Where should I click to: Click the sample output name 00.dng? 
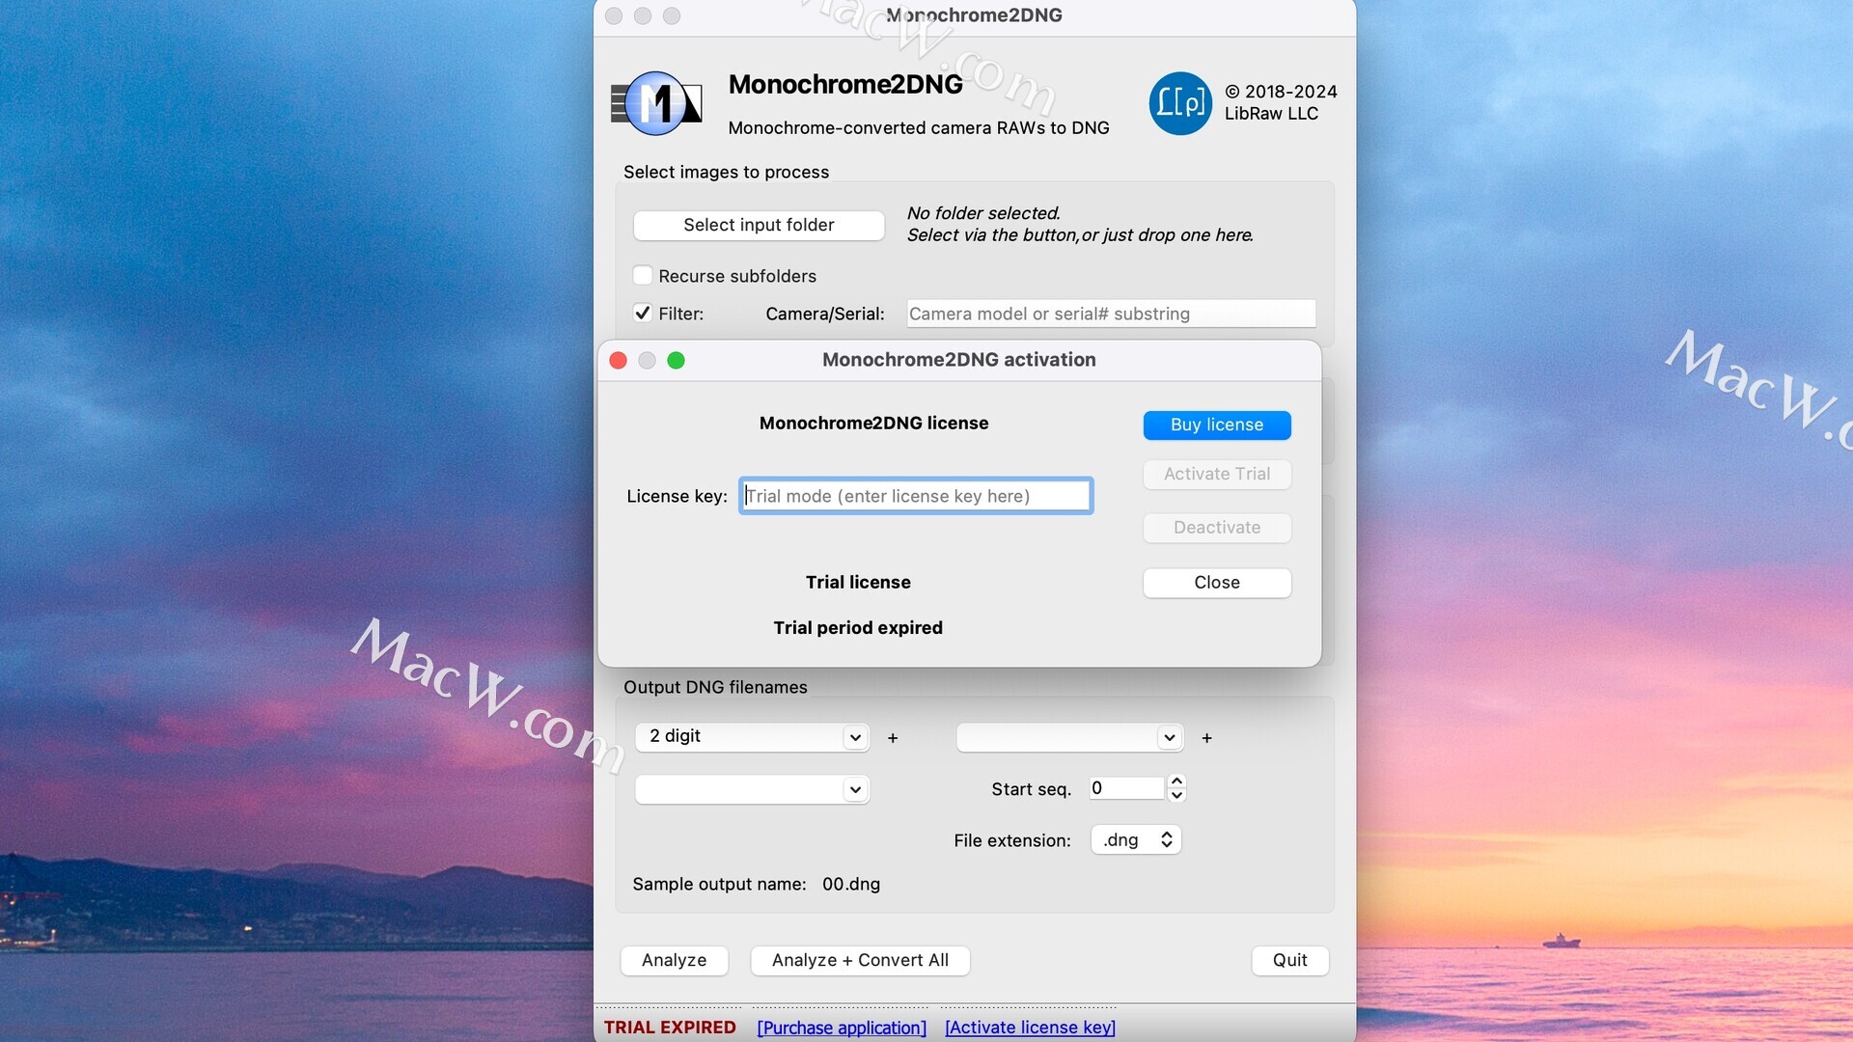tap(851, 885)
